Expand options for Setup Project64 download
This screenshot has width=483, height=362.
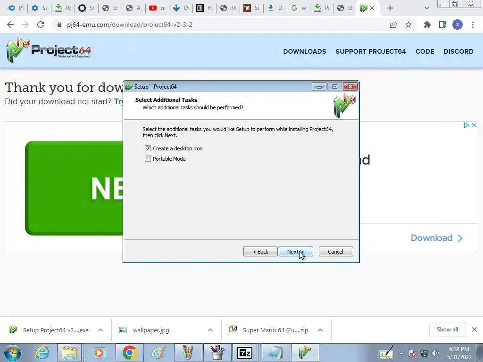pyautogui.click(x=100, y=330)
